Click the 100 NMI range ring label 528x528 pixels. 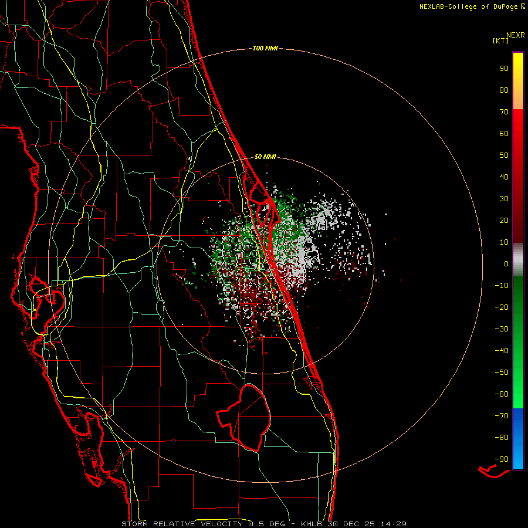pyautogui.click(x=265, y=49)
